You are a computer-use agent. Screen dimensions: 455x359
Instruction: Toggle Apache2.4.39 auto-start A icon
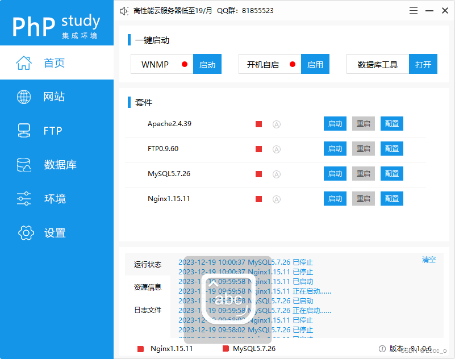277,124
